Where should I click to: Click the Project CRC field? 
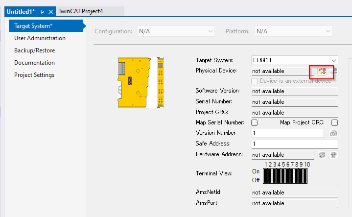(295, 113)
